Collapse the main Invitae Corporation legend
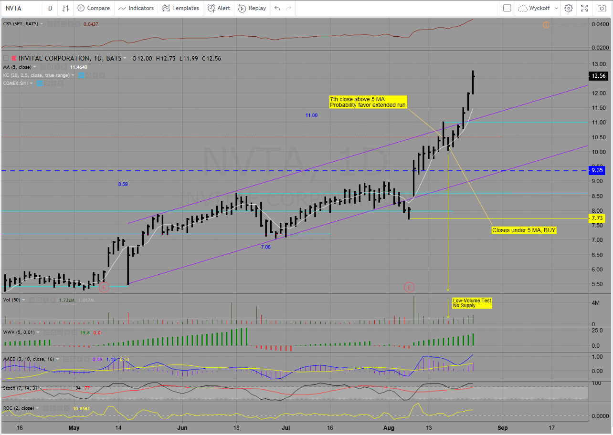Screen dimensions: 613x435 point(6,58)
